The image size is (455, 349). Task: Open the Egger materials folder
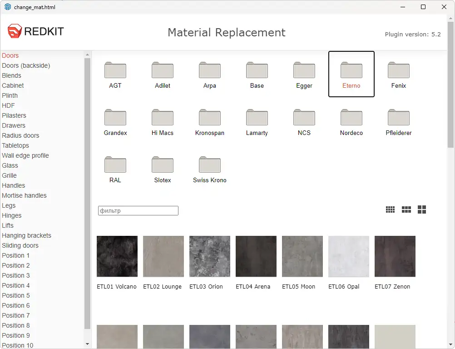pyautogui.click(x=304, y=75)
